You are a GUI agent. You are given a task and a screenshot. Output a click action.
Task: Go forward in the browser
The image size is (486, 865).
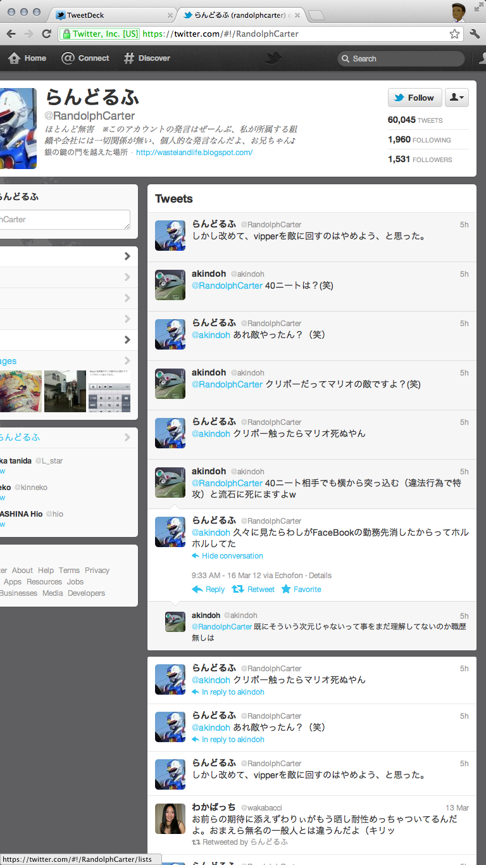28,34
